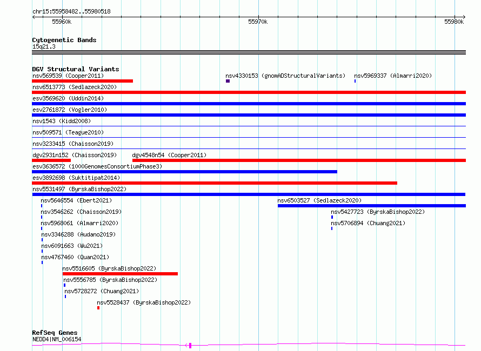Open dgv4548n54 (Cooper2011) variant label
The width and height of the screenshot is (481, 351).
tap(169, 155)
